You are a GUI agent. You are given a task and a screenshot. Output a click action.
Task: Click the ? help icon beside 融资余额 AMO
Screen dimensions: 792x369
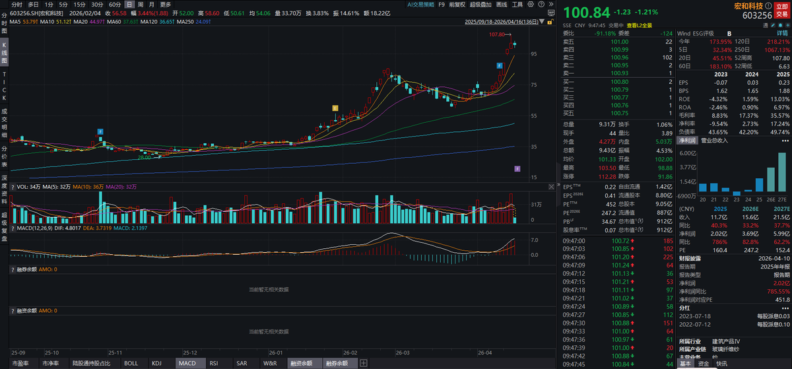click(x=13, y=310)
